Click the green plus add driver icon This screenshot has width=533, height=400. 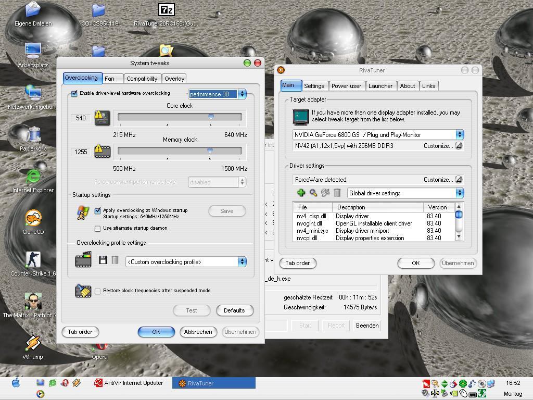301,193
